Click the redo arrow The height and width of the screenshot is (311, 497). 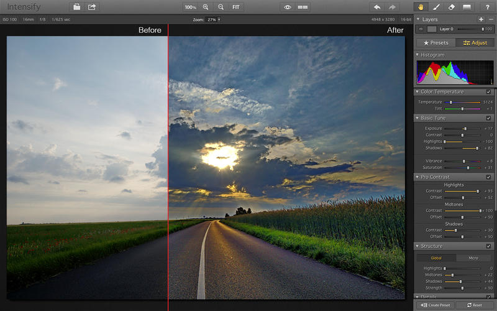392,7
